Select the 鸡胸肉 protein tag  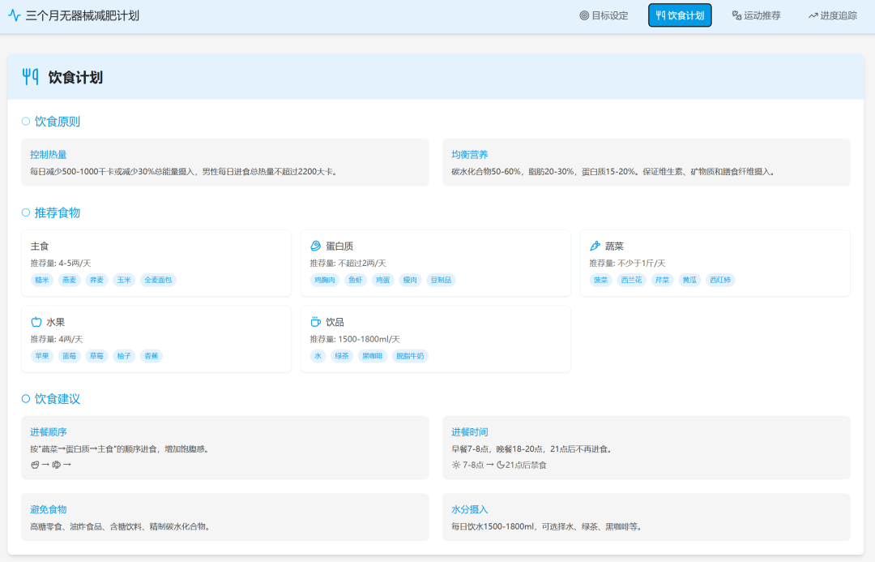coord(324,280)
